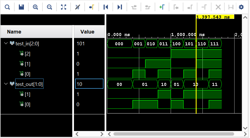
Task: Collapse the test_in[2:0] bus
Action: [6, 43]
